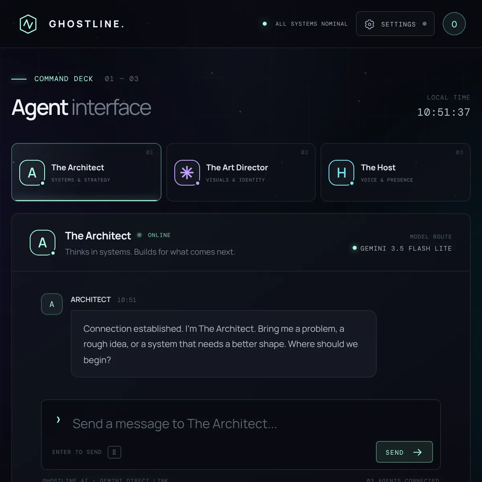Send the message with the Send button
Screen dimensions: 482x482
point(404,452)
